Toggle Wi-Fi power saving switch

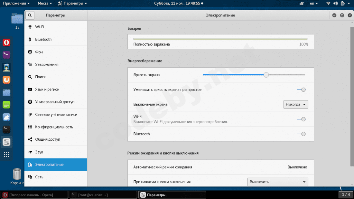coord(301,119)
